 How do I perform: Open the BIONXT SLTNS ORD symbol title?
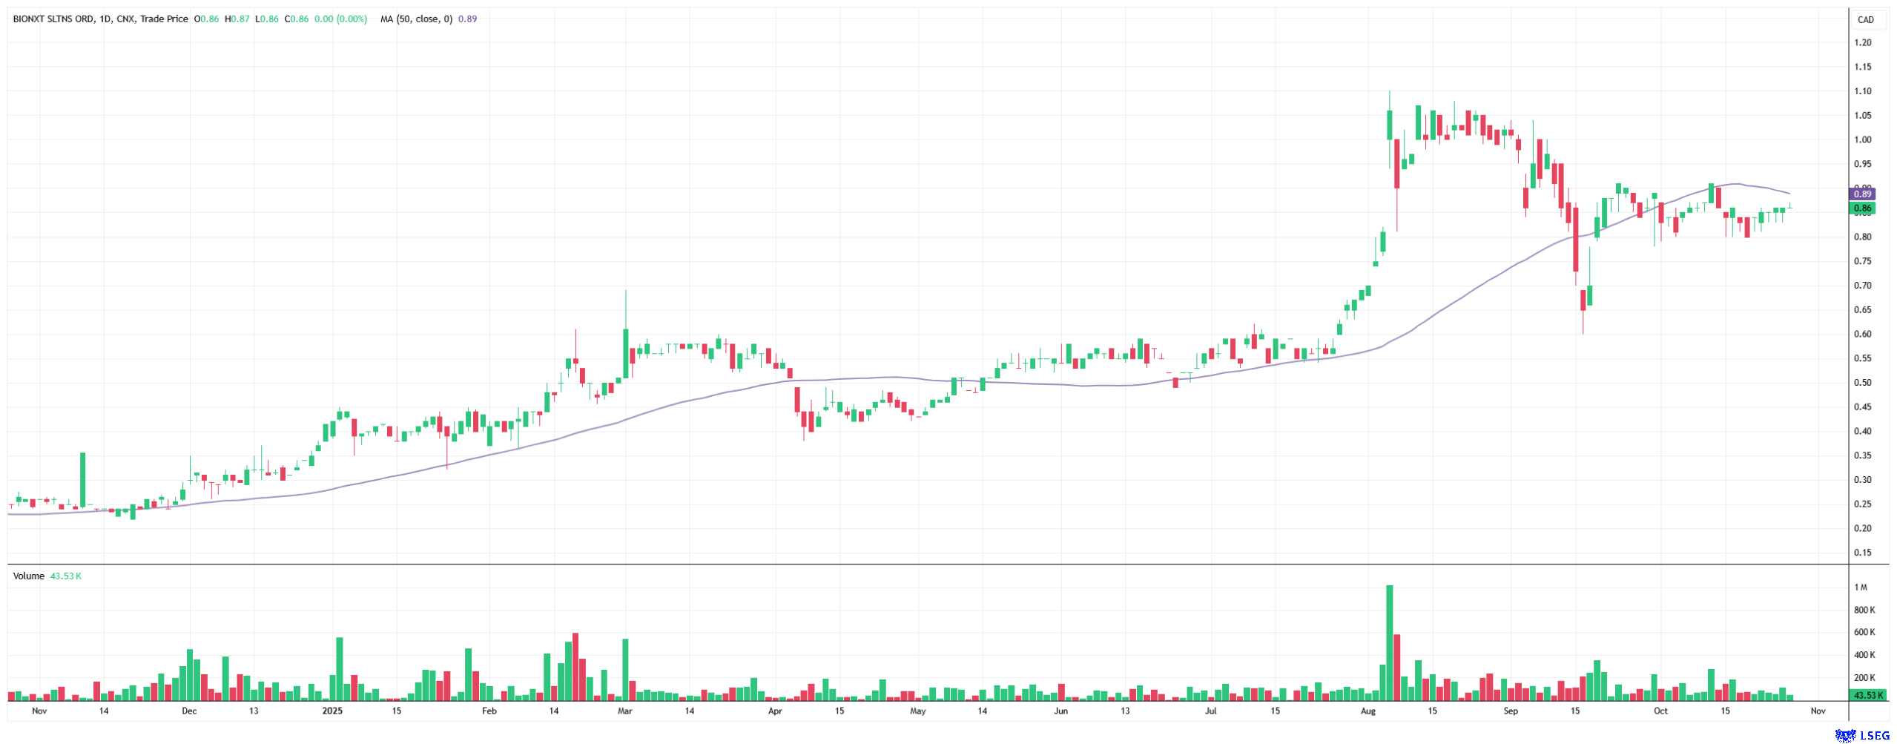click(x=53, y=19)
